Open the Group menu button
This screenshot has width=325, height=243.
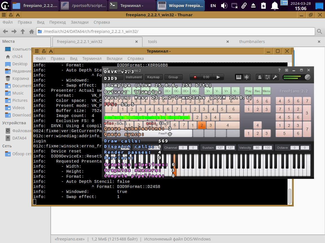(173, 77)
